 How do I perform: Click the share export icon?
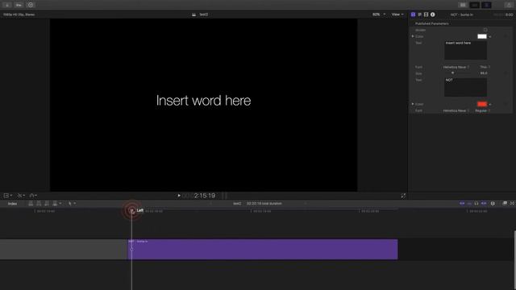click(x=509, y=5)
